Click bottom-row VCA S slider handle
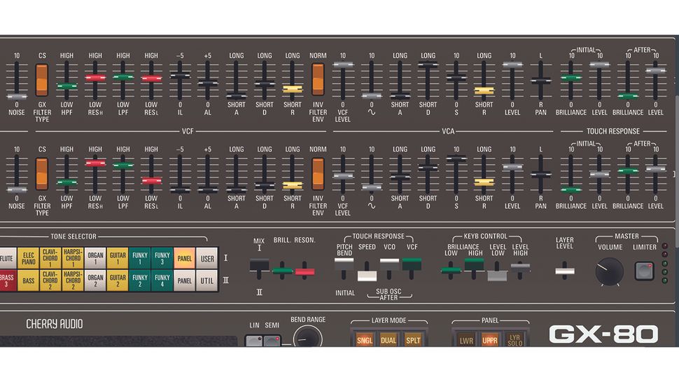The height and width of the screenshot is (382, 679). [456, 159]
